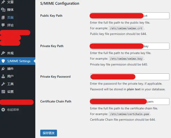Click the shield icon for S/MIME Settings
The width and height of the screenshot is (171, 138).
[x=3, y=61]
